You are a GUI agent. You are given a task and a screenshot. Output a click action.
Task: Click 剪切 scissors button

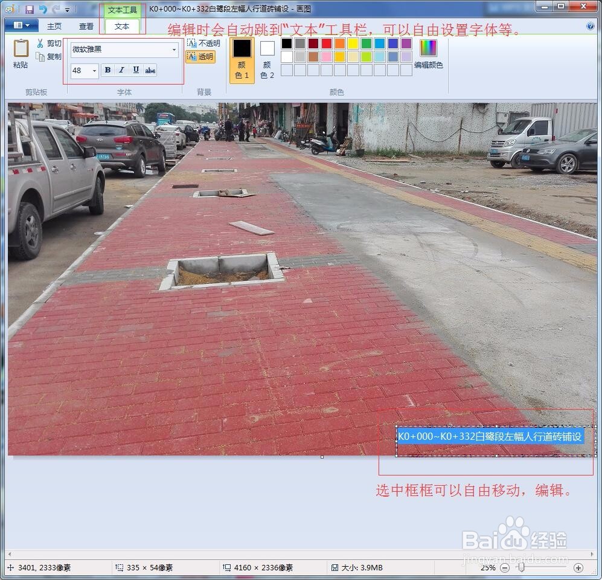[x=49, y=43]
